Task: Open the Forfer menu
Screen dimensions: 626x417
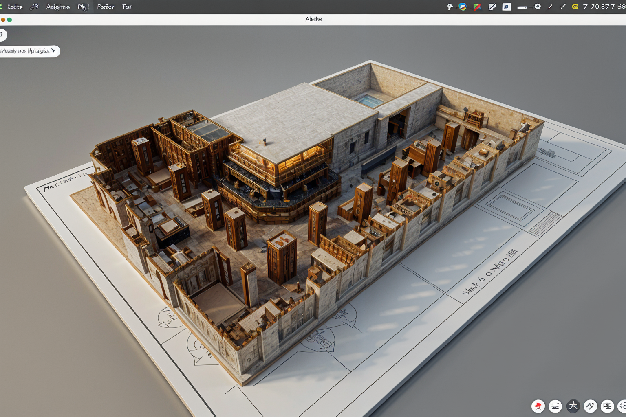Action: point(106,7)
